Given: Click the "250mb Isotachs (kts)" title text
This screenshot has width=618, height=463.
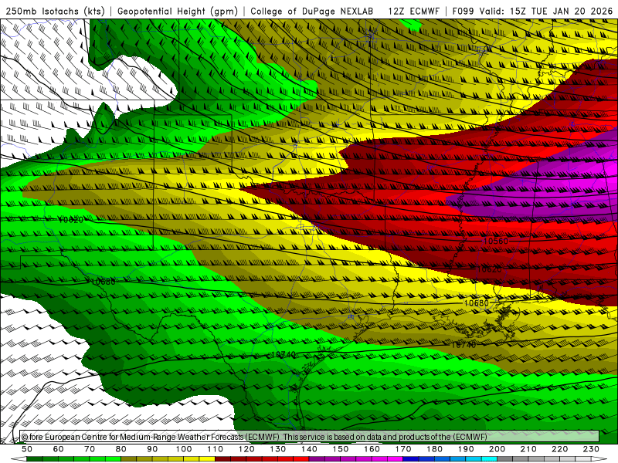Looking at the screenshot, I should (x=55, y=12).
